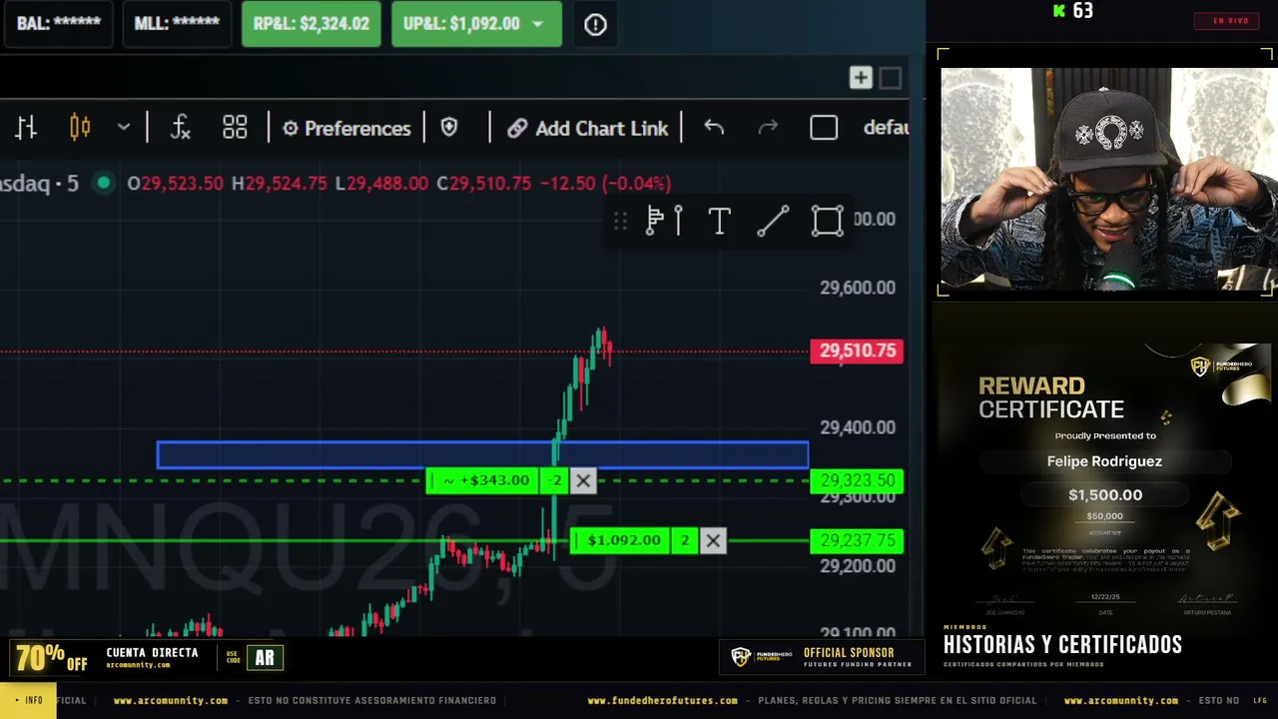The image size is (1278, 719).
Task: Click the 29,237.75 position price label
Action: [x=858, y=541]
